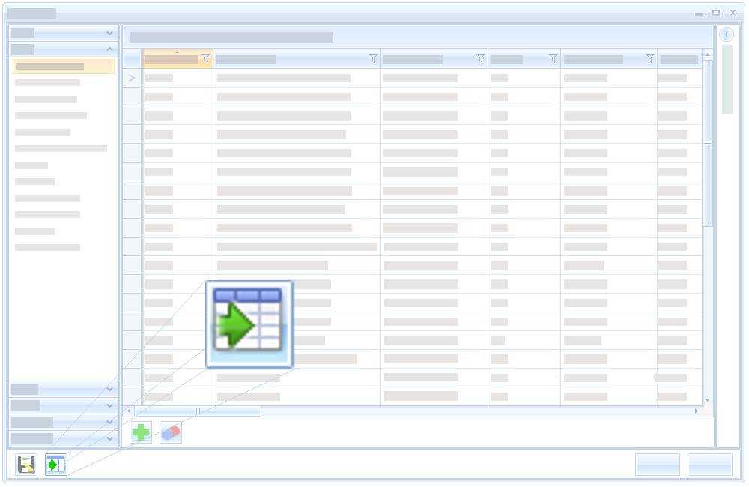Expand the bottommost group in the left panel

click(x=110, y=438)
